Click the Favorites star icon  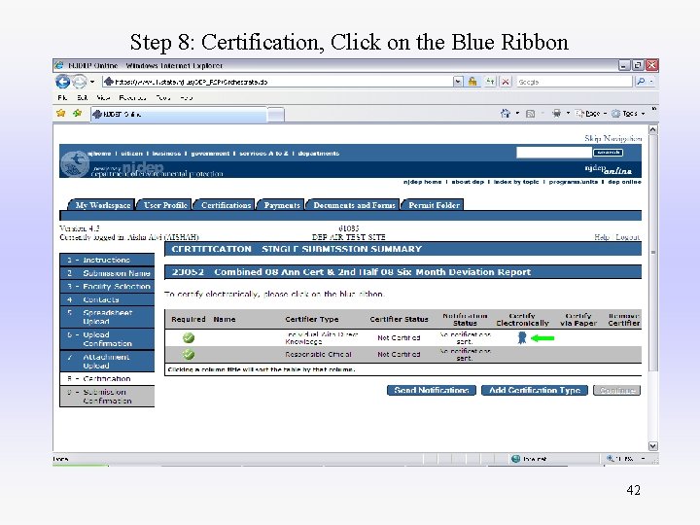click(61, 114)
